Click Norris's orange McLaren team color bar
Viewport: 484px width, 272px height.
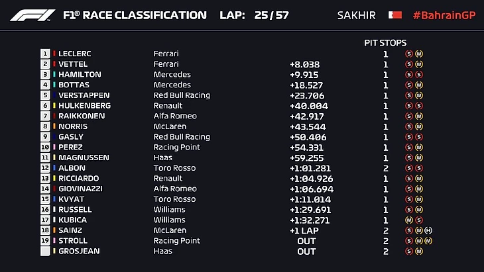point(54,126)
